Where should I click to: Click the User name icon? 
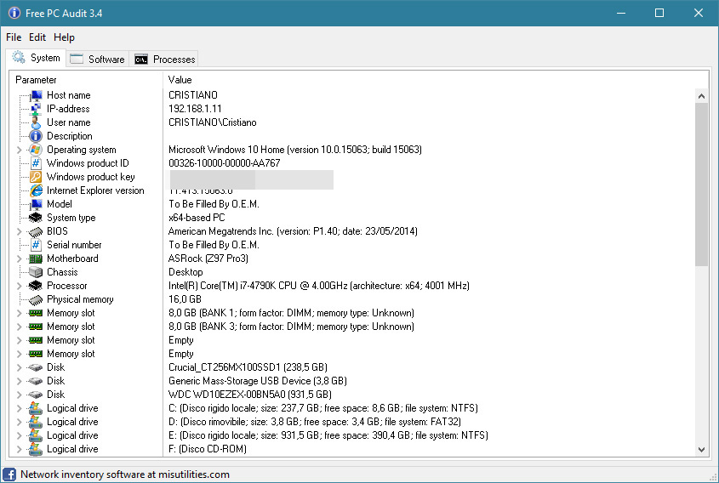coord(36,122)
